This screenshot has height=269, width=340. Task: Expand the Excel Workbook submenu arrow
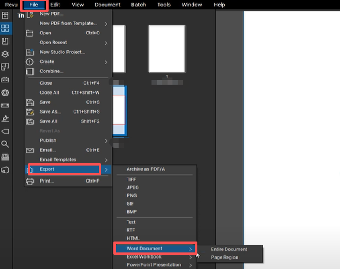point(190,257)
